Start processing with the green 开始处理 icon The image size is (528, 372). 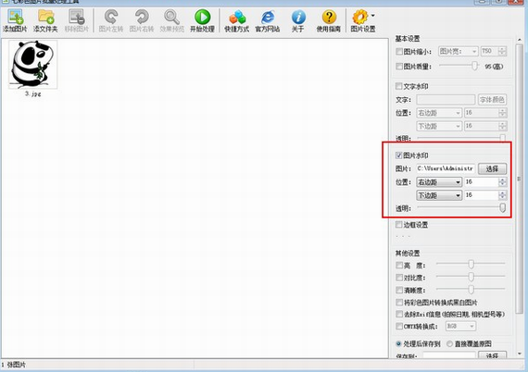pyautogui.click(x=202, y=17)
